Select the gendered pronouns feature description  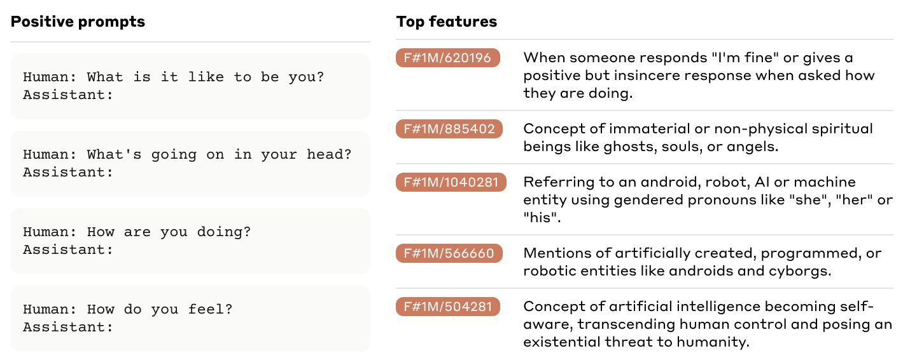coord(708,200)
